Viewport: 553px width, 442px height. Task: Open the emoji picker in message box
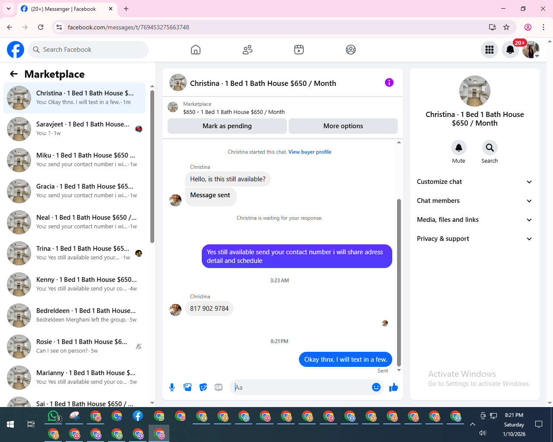click(x=376, y=387)
